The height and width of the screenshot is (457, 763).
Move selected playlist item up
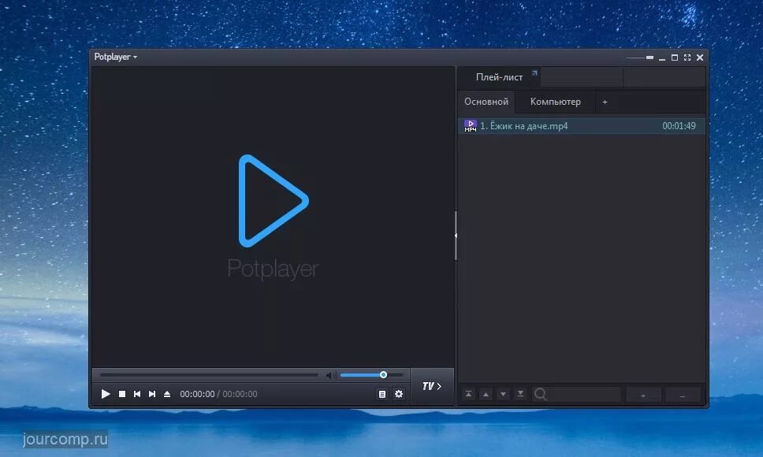(x=486, y=394)
